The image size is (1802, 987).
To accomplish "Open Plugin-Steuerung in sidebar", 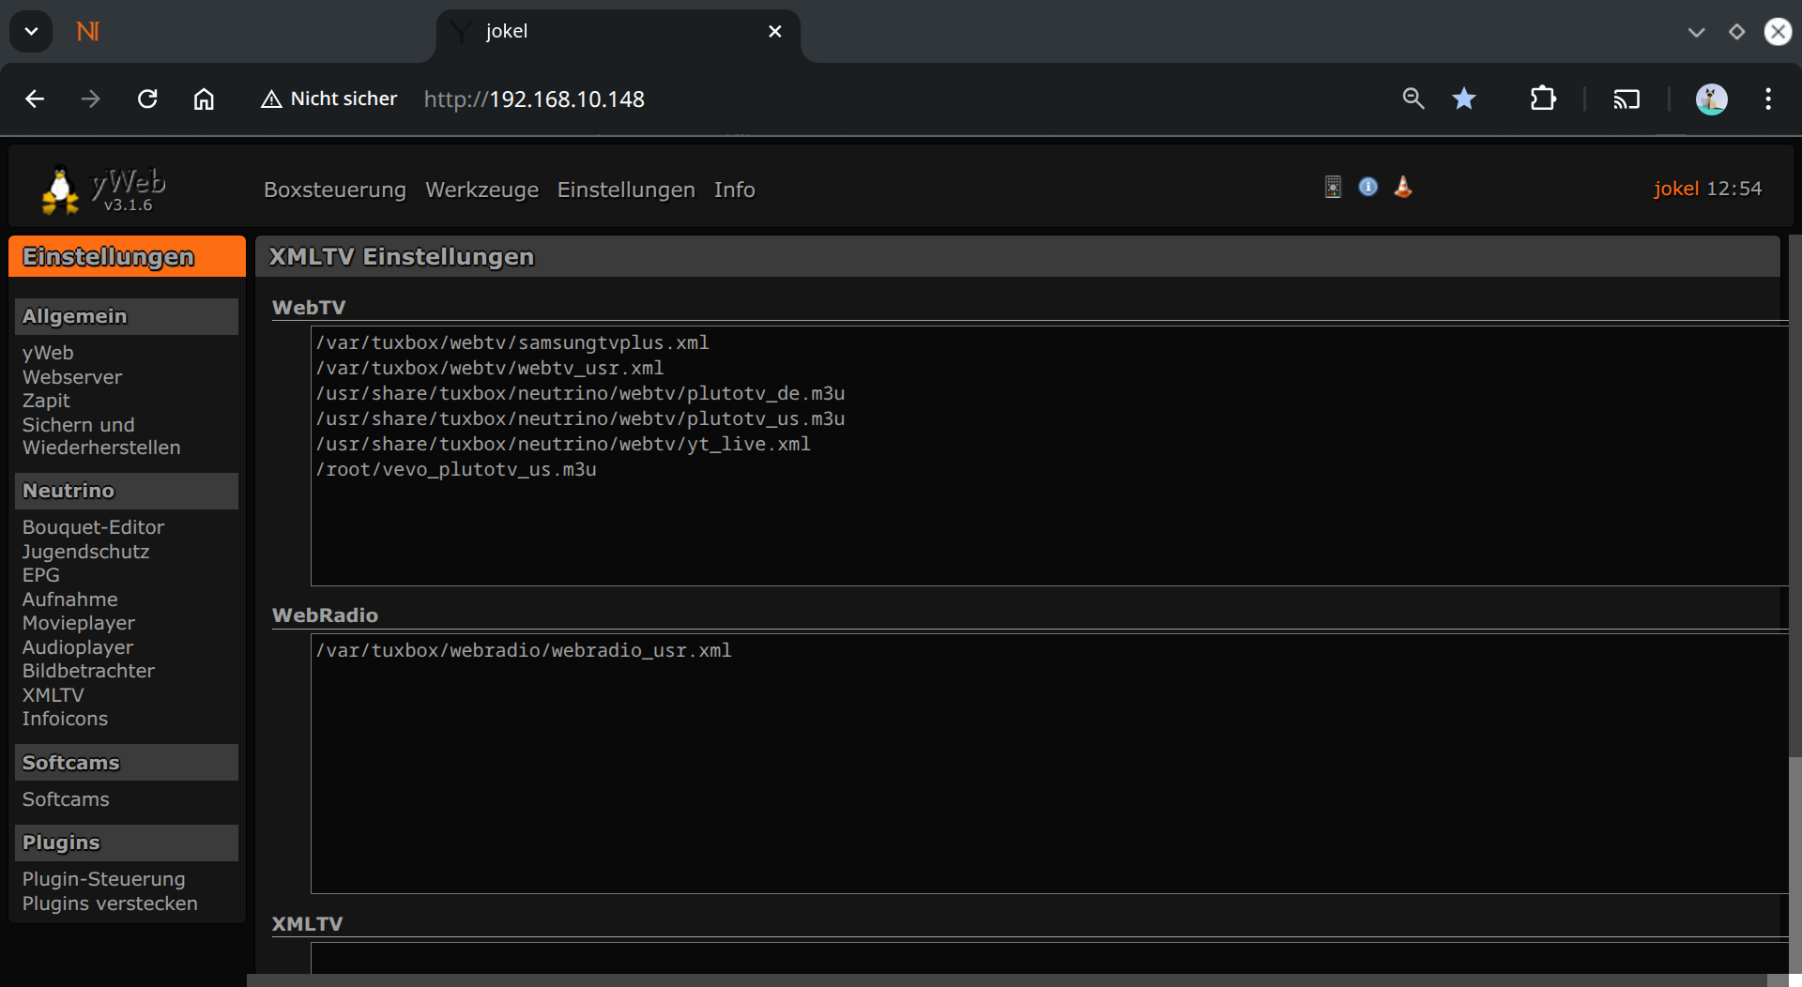I will click(103, 879).
